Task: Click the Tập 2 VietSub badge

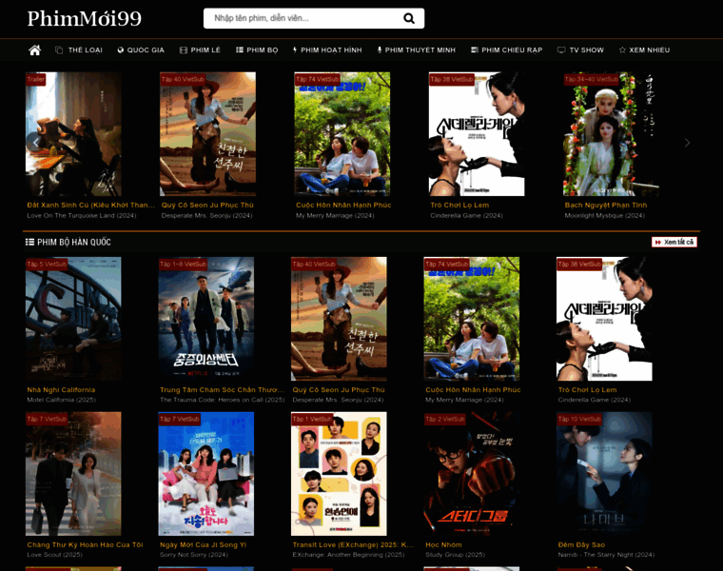Action: [x=445, y=419]
